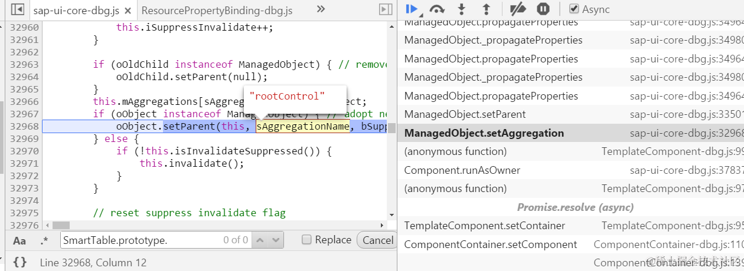Click line number 32971 in gutter

pyautogui.click(x=25, y=164)
